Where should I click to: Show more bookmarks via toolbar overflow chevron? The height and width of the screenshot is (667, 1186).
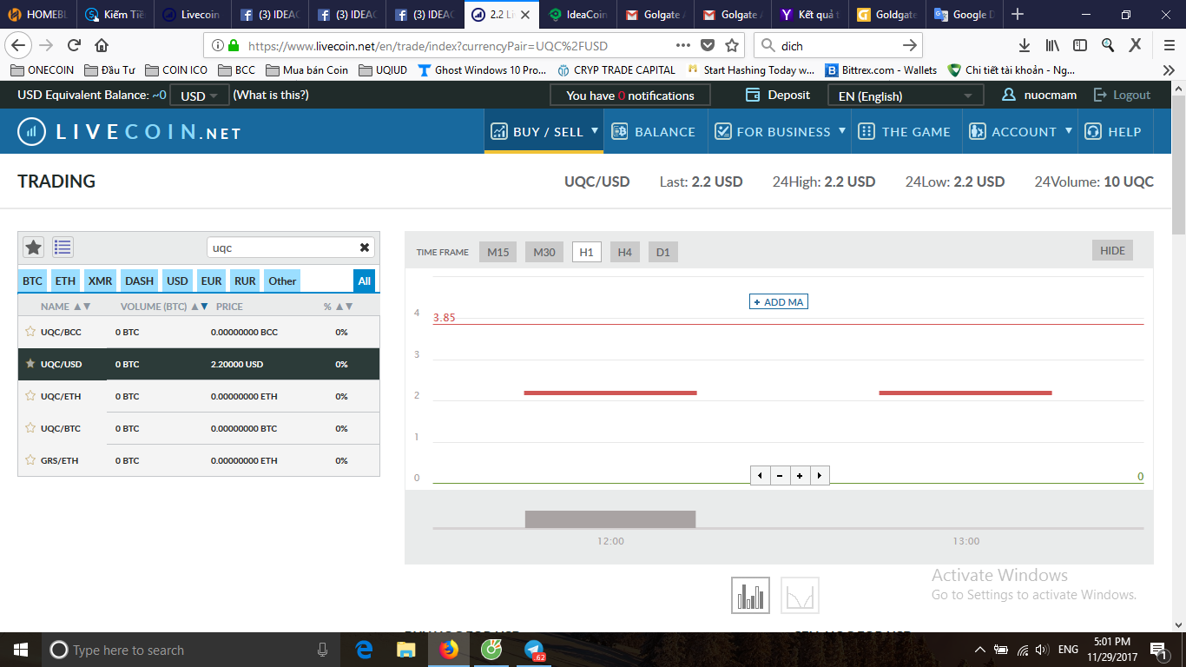click(x=1169, y=70)
